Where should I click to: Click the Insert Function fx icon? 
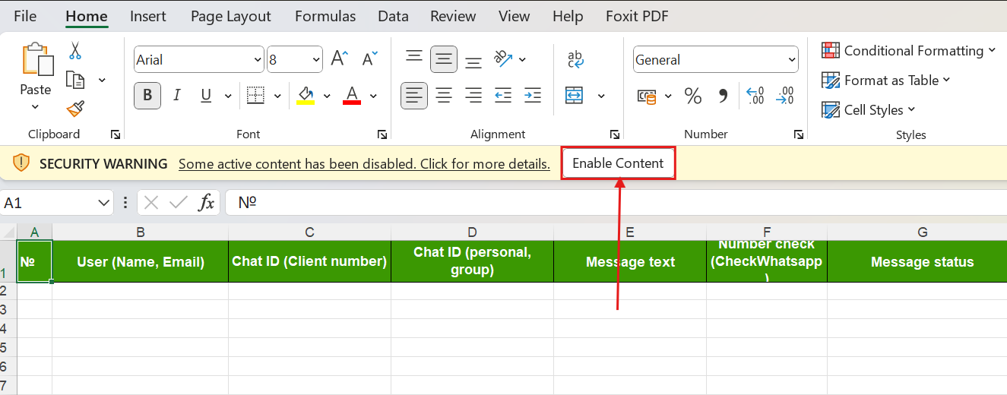coord(206,202)
